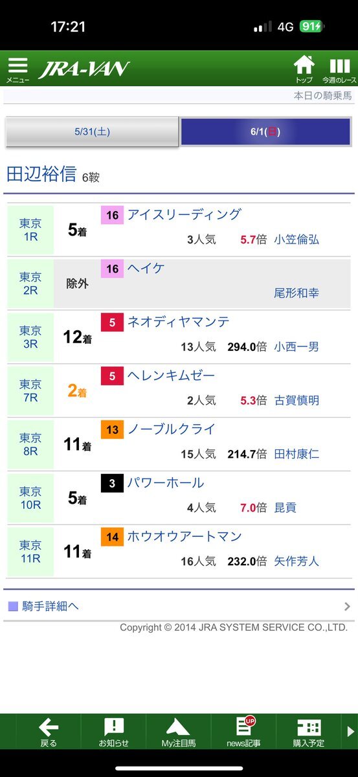This screenshot has height=777, width=358.
Task: Open 購入予定 icon
Action: click(309, 732)
